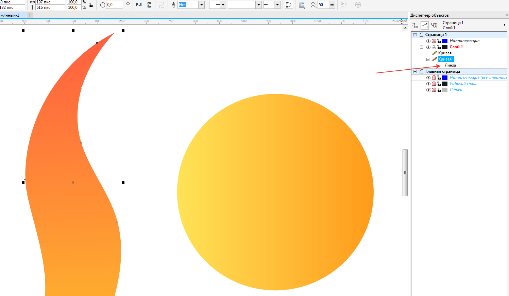
Task: Switch to the document tab ending in мянный-1
Action: pyautogui.click(x=13, y=15)
